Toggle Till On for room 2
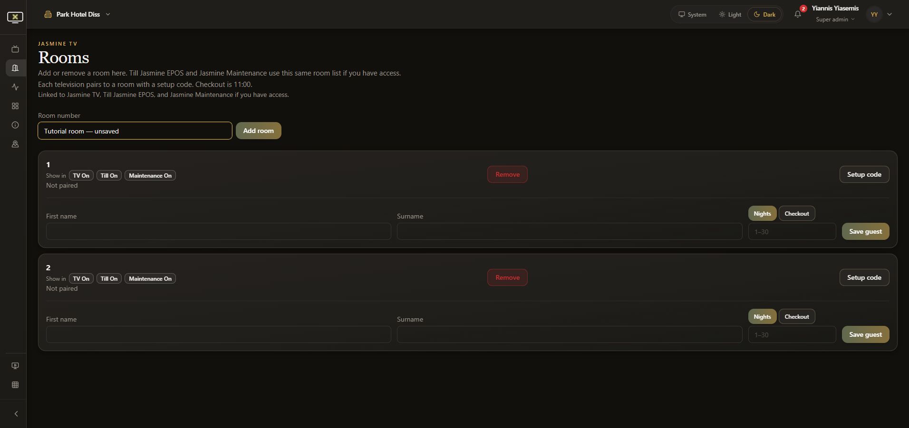The width and height of the screenshot is (909, 428). click(109, 279)
